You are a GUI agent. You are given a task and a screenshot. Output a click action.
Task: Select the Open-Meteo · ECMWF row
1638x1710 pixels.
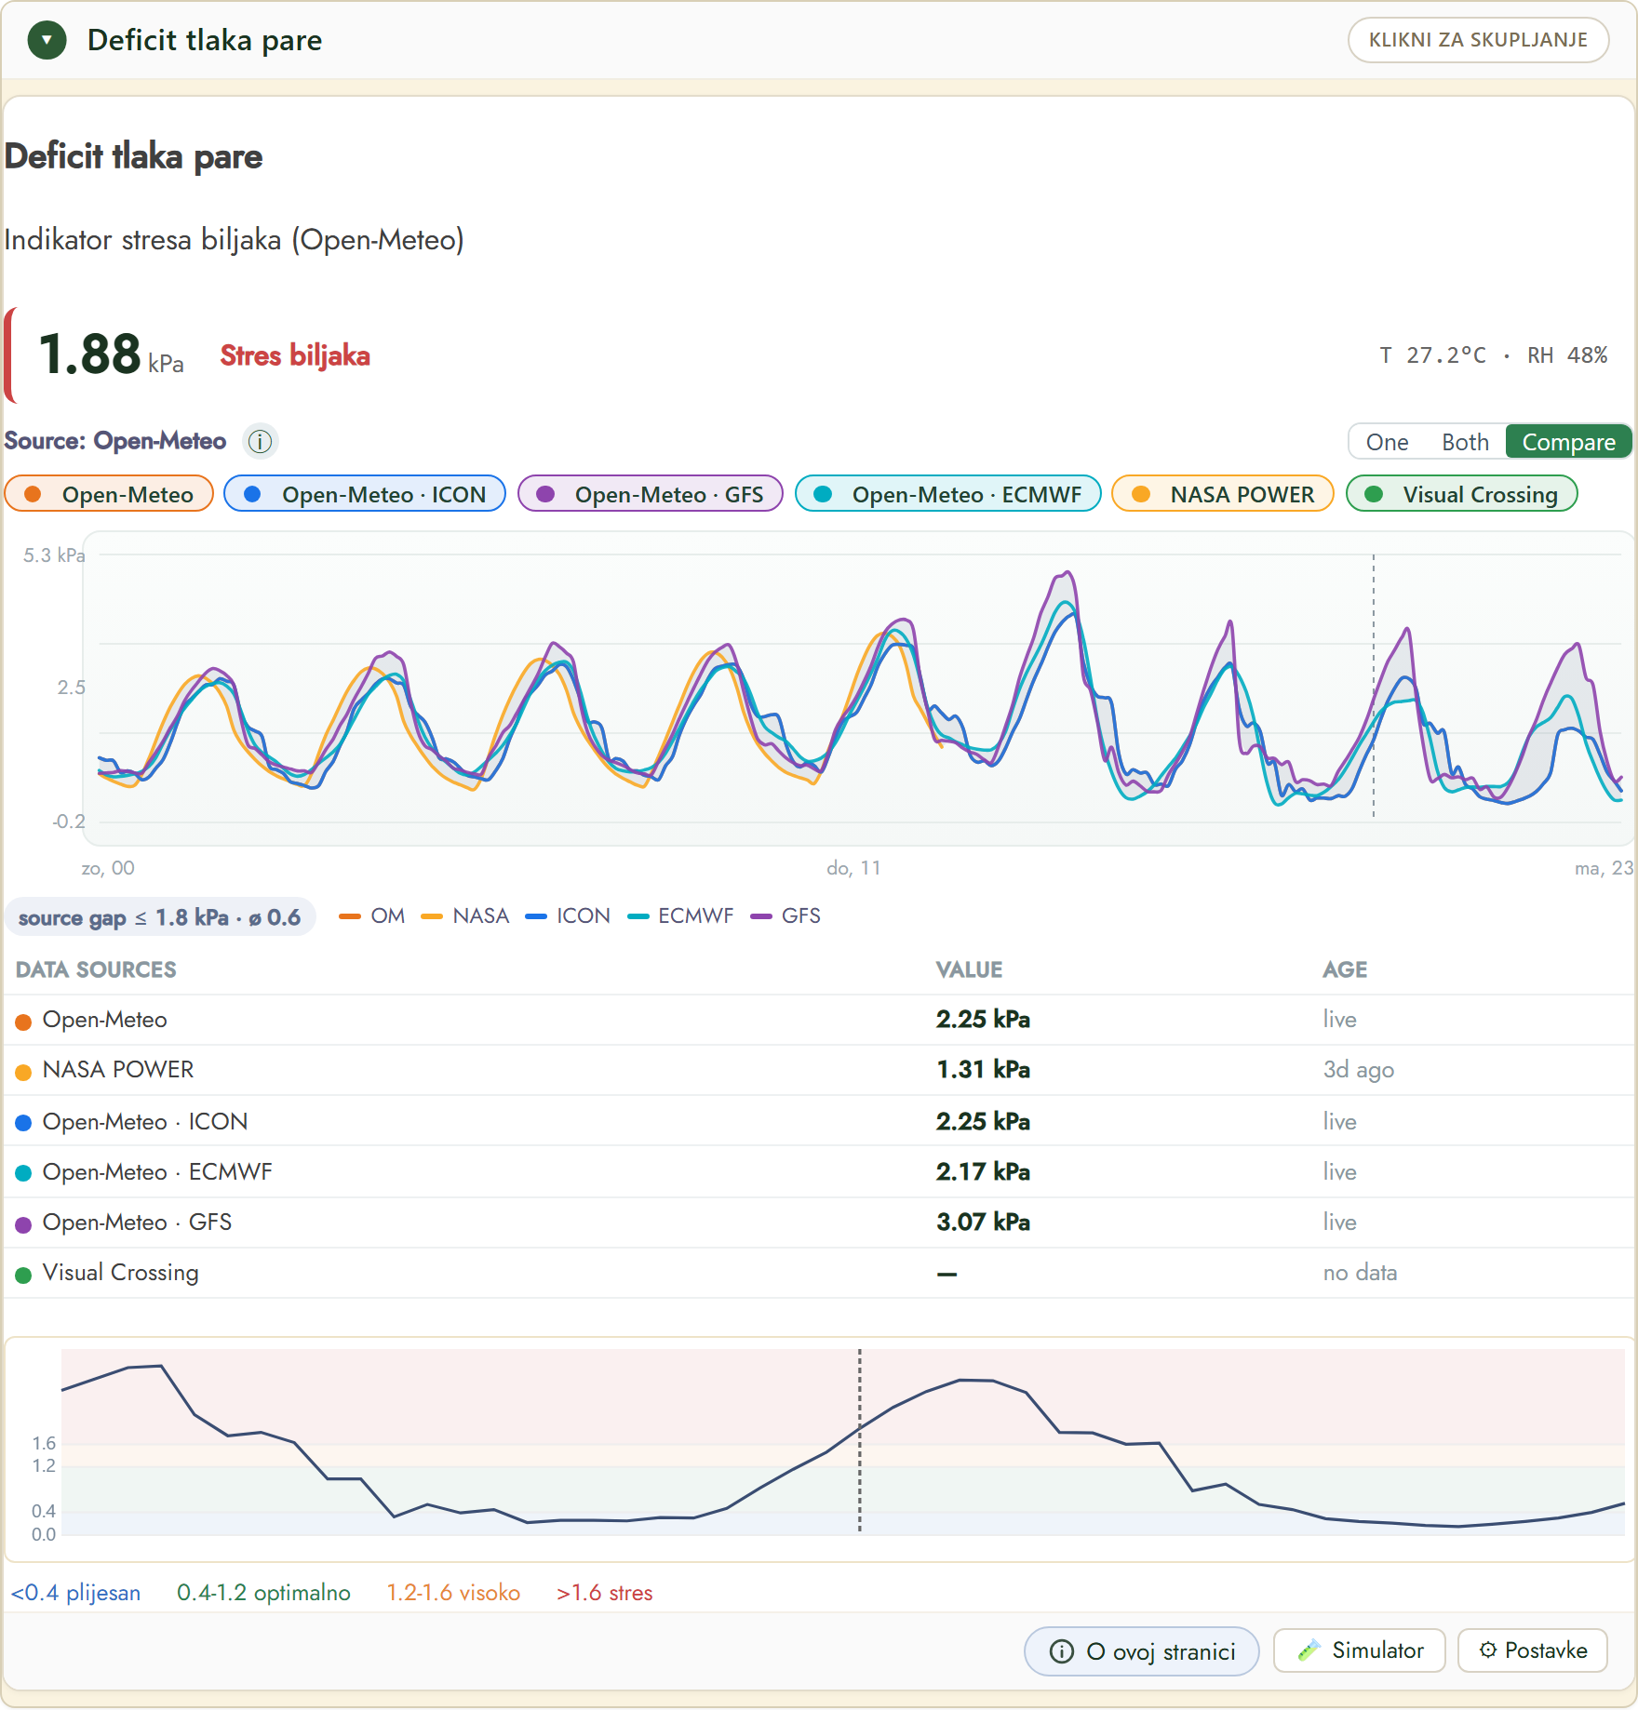819,1171
